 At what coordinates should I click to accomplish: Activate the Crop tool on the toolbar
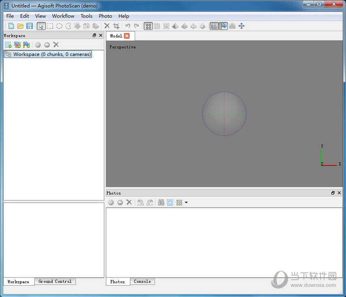click(116, 26)
